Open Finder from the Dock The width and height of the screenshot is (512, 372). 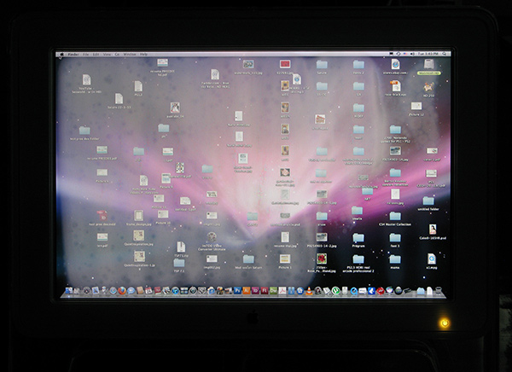point(69,290)
